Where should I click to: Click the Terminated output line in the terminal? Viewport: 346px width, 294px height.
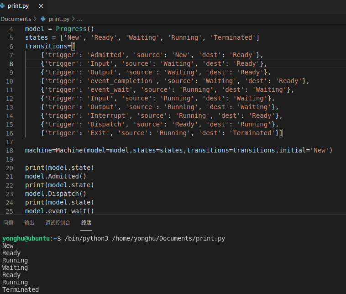tap(21, 289)
